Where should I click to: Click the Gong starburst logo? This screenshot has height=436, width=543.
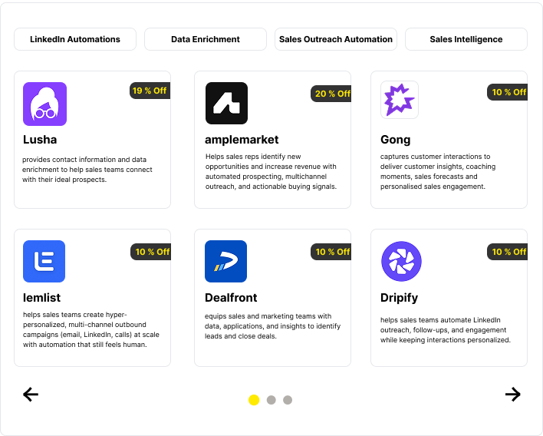tap(399, 101)
